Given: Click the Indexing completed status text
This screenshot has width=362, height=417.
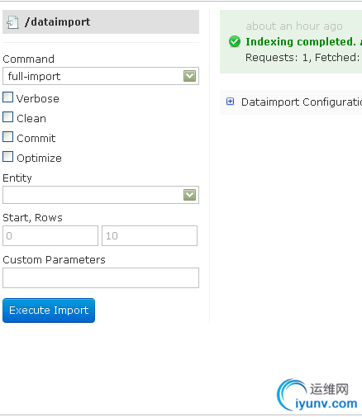Looking at the screenshot, I should (301, 42).
